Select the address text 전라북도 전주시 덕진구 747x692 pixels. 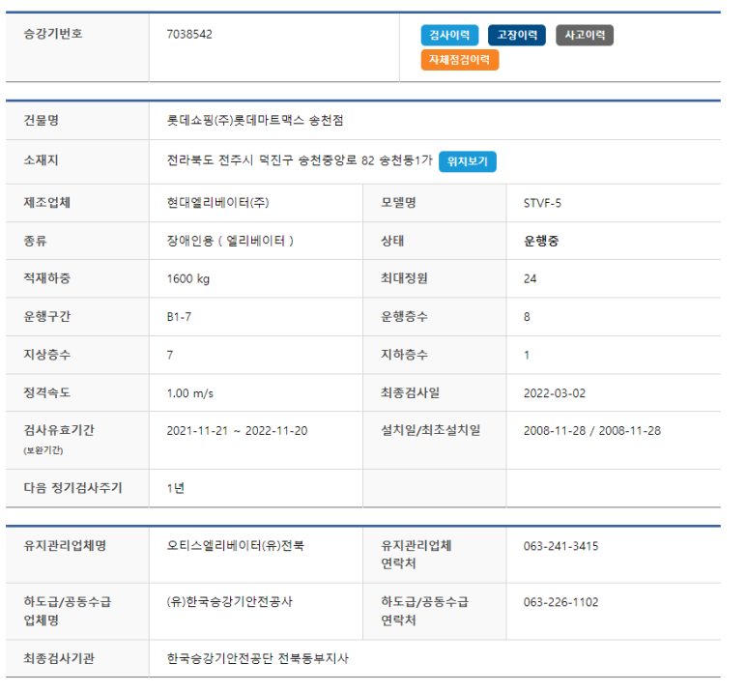pos(230,160)
